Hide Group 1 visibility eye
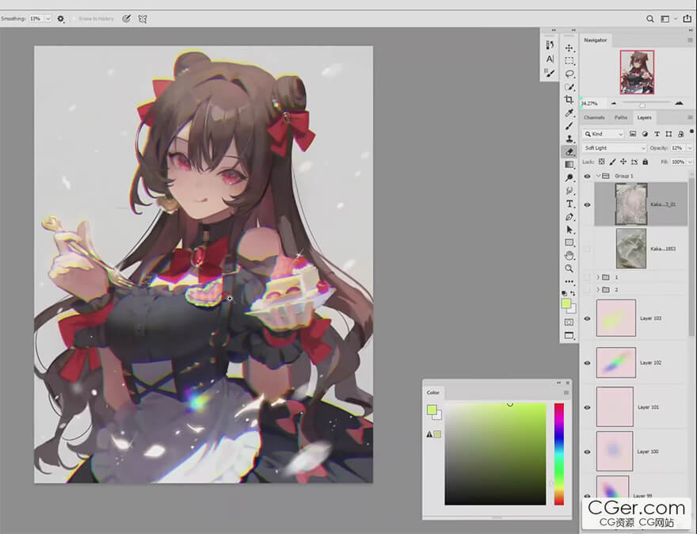 [x=587, y=176]
